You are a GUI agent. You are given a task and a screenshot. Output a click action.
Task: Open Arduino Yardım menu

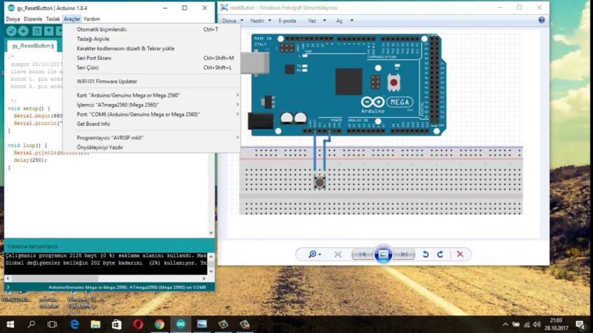tap(92, 19)
